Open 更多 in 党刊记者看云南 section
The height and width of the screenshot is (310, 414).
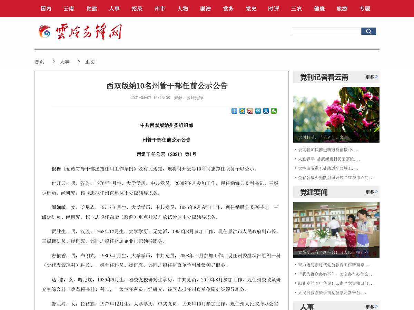[372, 77]
